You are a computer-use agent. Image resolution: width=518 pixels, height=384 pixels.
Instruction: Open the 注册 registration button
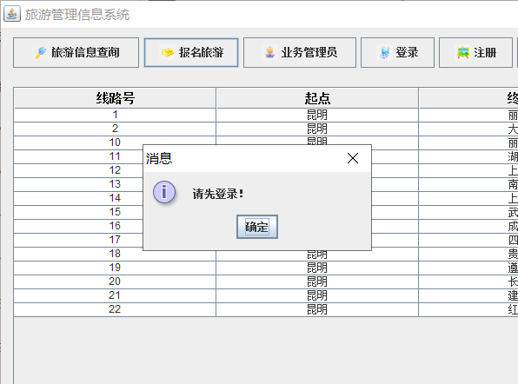tap(475, 52)
